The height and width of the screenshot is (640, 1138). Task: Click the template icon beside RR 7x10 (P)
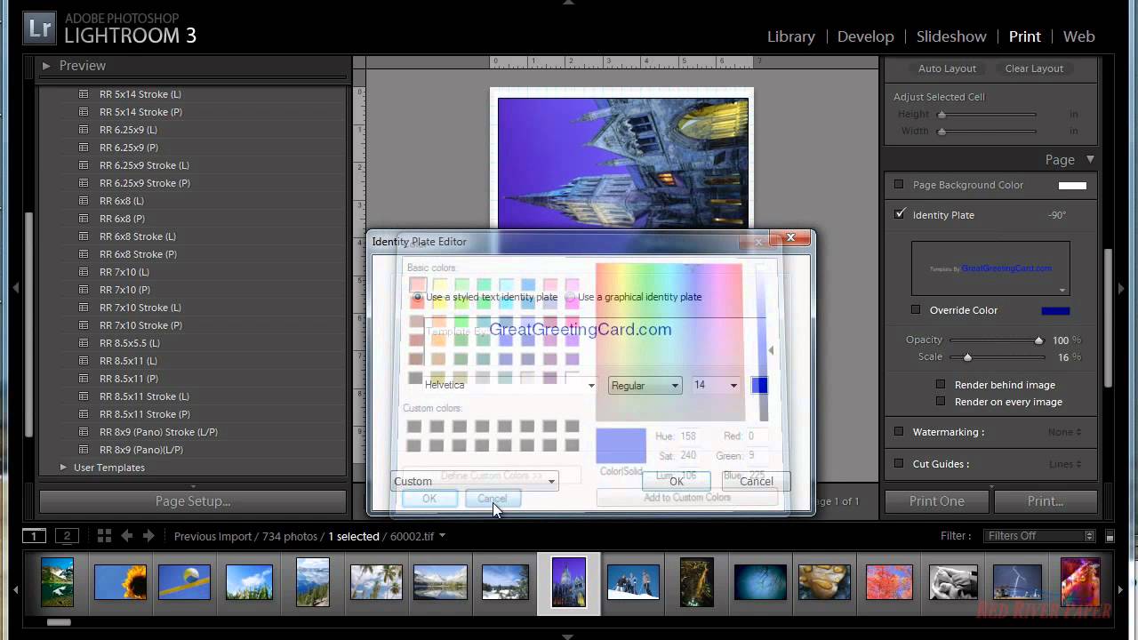(84, 290)
